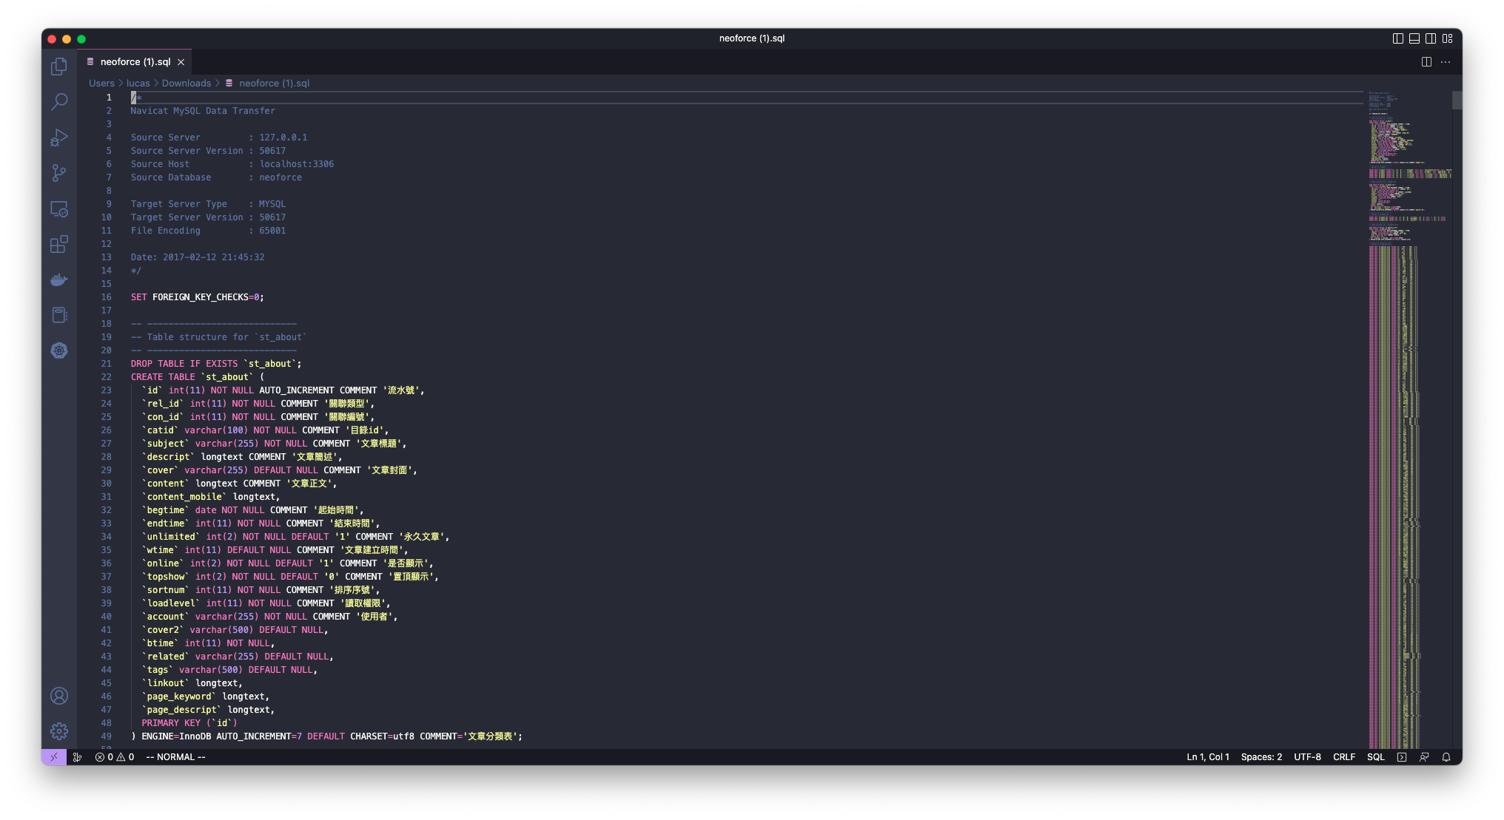Open the Extensions view
The image size is (1504, 820).
pos(59,245)
